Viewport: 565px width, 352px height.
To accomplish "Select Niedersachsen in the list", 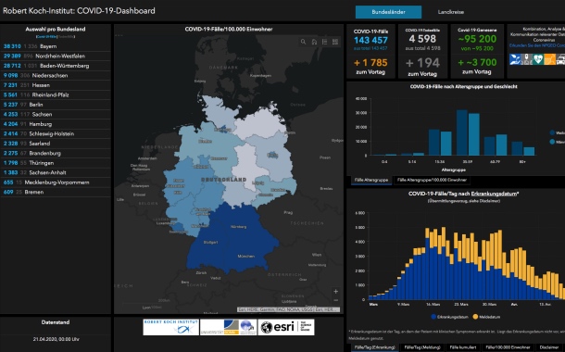I will [x=56, y=75].
